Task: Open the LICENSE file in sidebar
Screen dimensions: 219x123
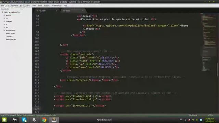Action: tap(9, 37)
